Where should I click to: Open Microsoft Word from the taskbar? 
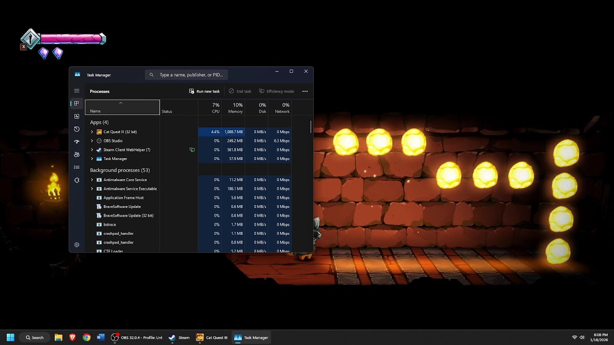tap(100, 337)
